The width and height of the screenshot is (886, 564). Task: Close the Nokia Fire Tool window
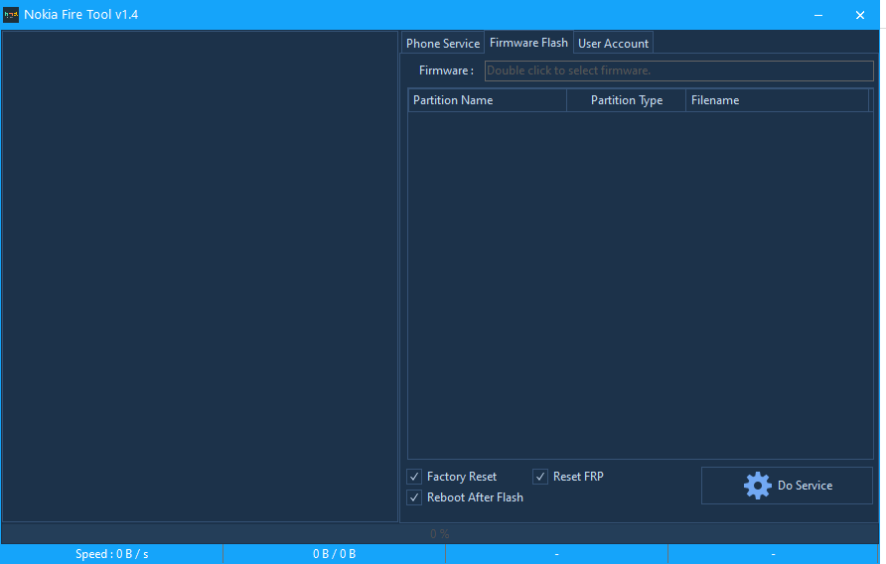click(860, 15)
